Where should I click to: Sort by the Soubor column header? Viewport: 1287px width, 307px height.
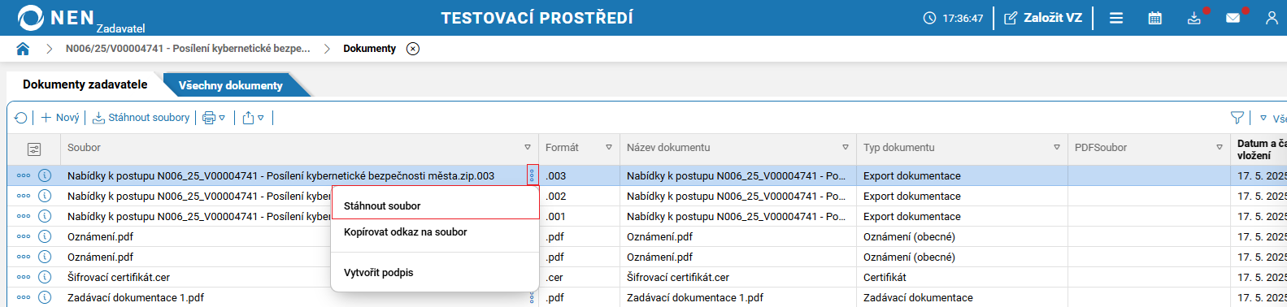point(85,148)
